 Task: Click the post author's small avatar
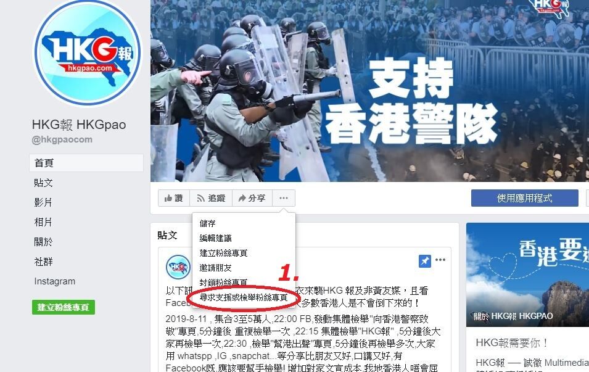point(178,267)
